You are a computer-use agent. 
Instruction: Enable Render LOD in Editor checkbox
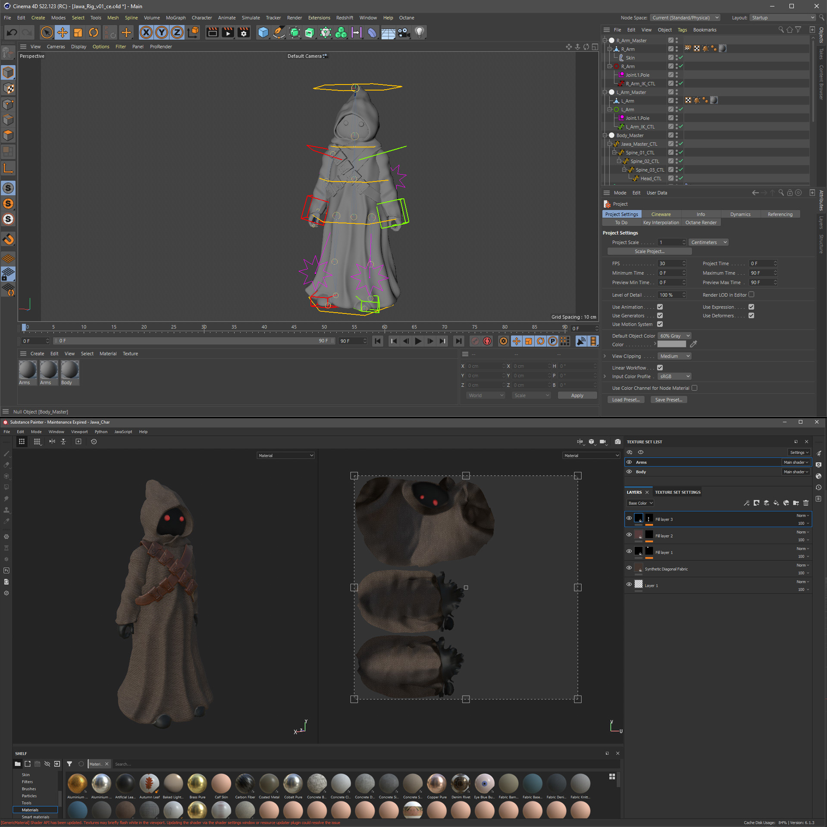click(x=752, y=295)
